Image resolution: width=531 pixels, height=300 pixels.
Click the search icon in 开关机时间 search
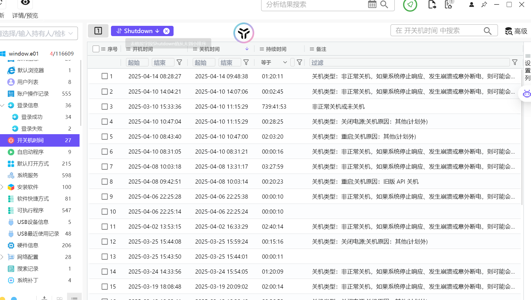click(x=487, y=31)
